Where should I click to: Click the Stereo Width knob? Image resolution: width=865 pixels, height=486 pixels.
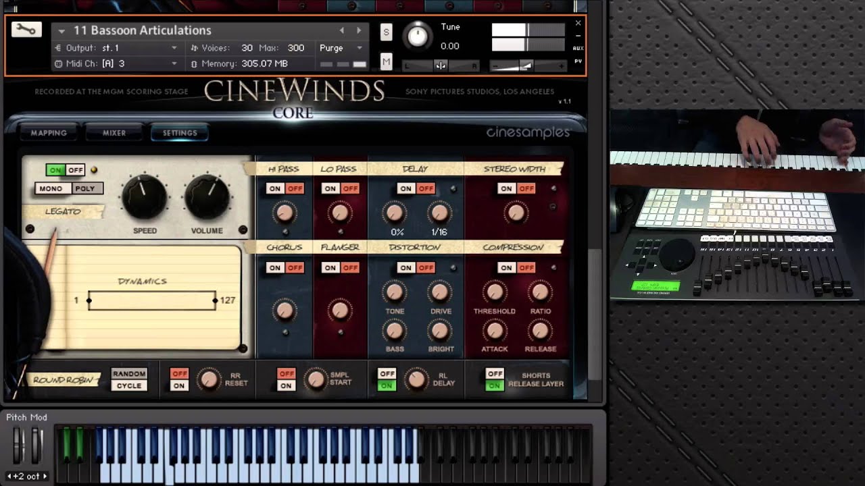click(x=516, y=213)
